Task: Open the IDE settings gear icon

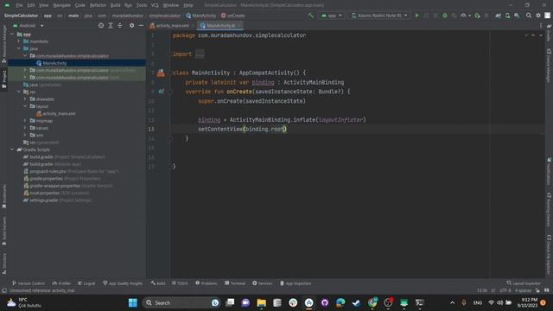Action: point(538,16)
